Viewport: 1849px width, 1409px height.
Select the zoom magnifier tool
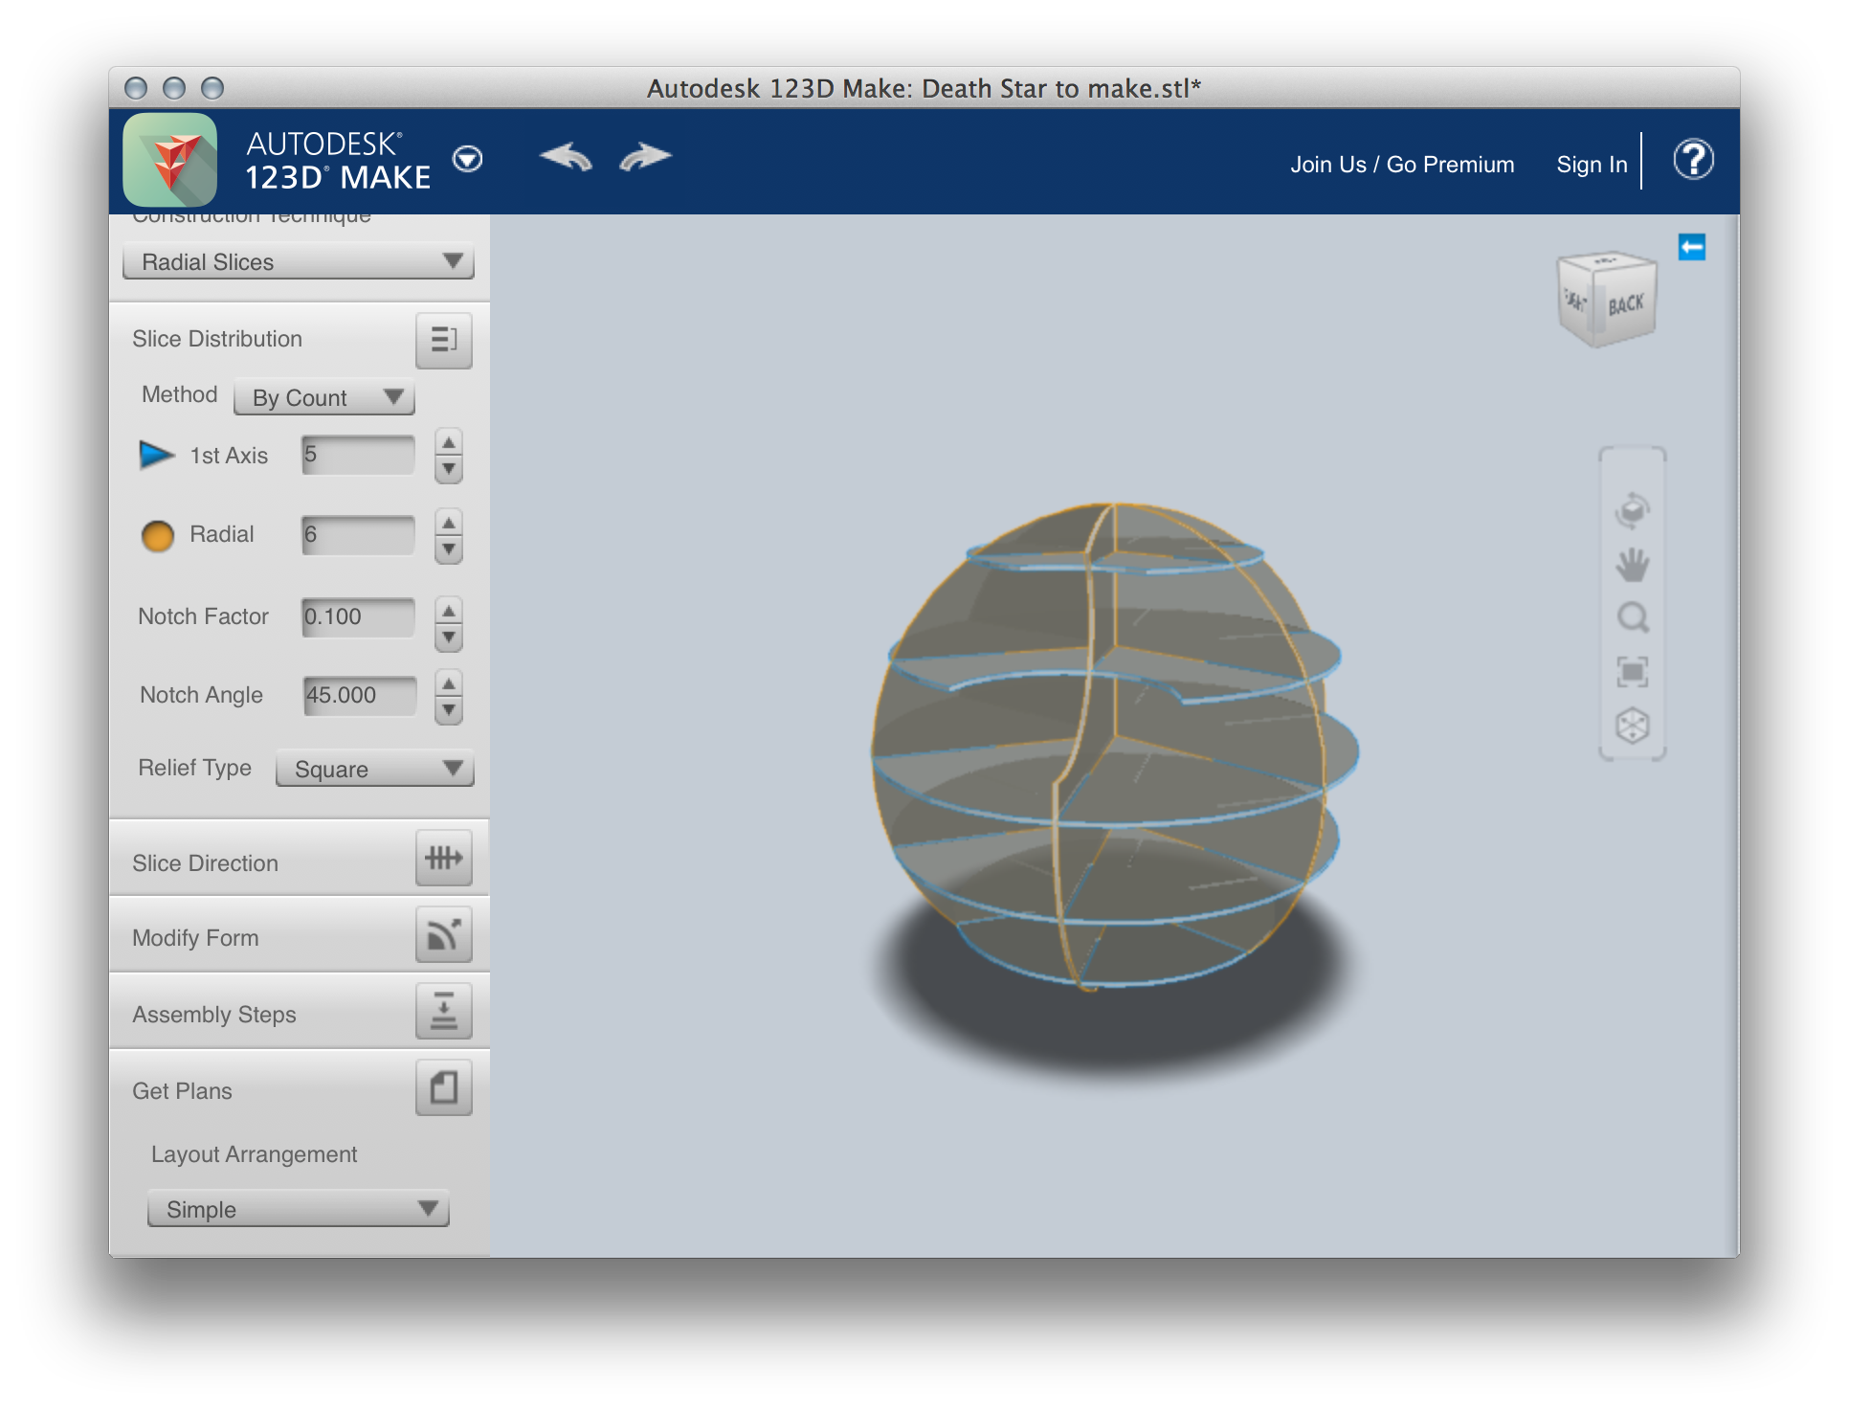(1632, 617)
